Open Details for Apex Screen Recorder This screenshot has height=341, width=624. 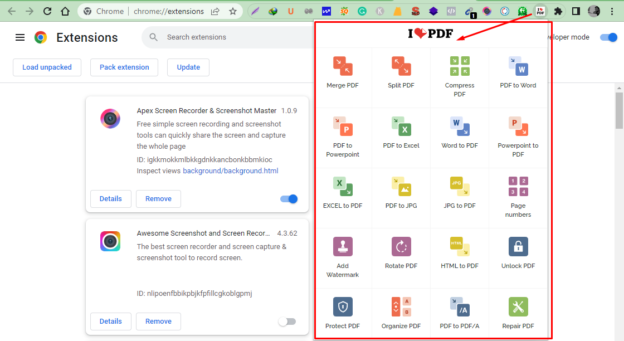[x=111, y=199]
